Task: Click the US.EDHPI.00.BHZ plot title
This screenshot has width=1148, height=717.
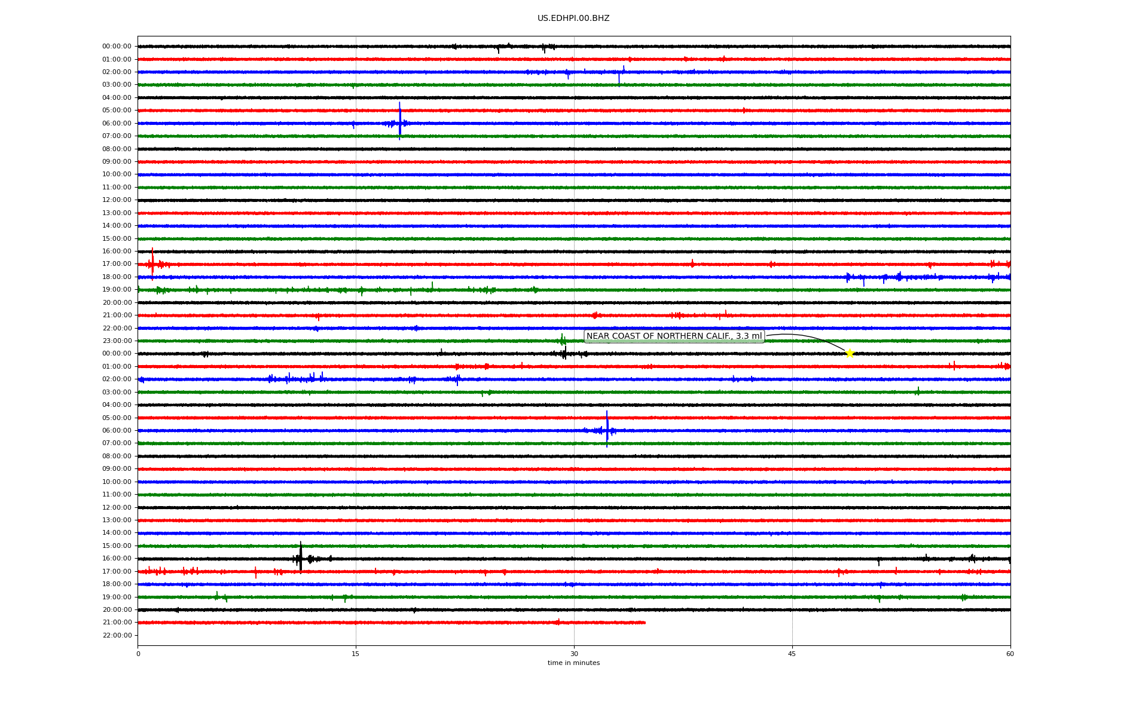Action: click(573, 19)
